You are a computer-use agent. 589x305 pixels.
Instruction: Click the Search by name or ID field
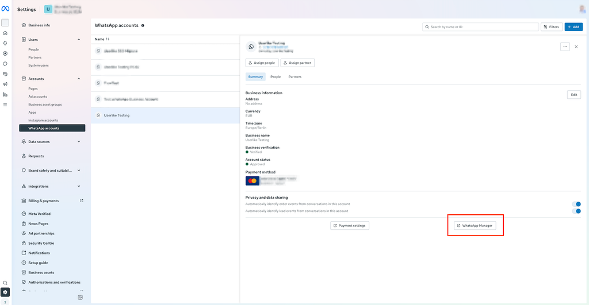480,27
